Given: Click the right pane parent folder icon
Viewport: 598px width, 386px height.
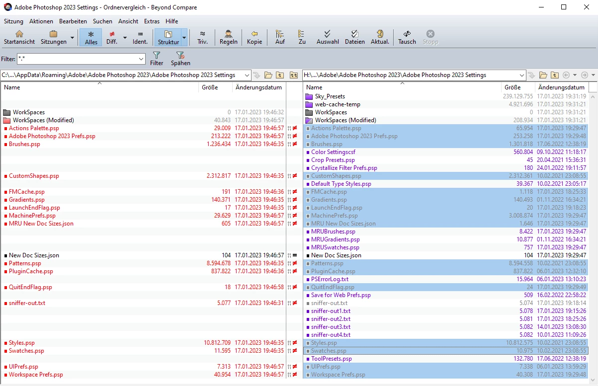Looking at the screenshot, I should (x=555, y=75).
